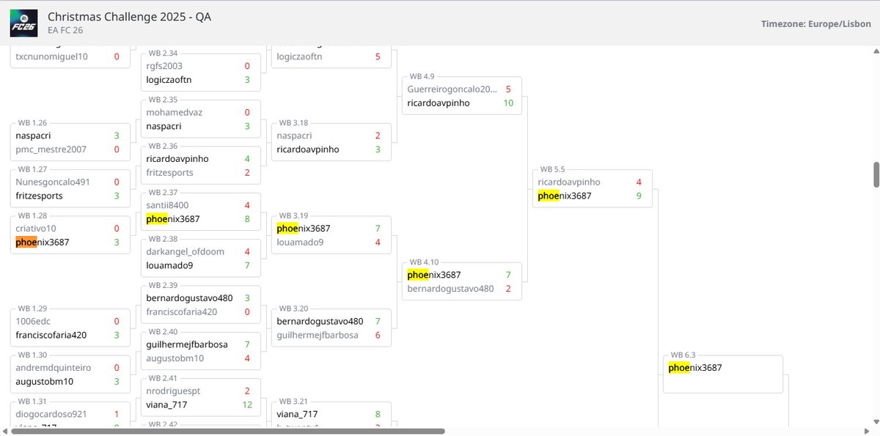The width and height of the screenshot is (880, 436).
Task: Select Guerreirogoncalo20... in match WB 4.9
Action: (452, 89)
